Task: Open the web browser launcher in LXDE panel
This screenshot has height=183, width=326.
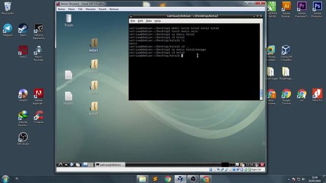Action: (x=72, y=165)
